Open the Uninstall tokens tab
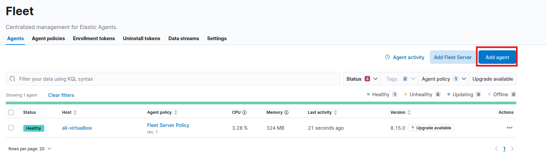Image resolution: width=547 pixels, height=156 pixels. (141, 38)
